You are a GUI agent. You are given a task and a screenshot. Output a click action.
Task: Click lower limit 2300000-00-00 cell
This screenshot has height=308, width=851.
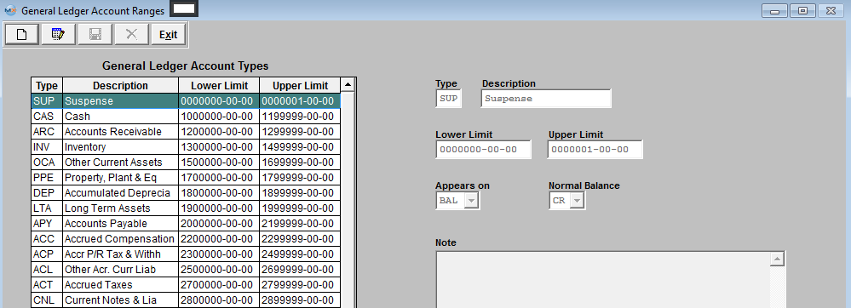click(x=219, y=254)
